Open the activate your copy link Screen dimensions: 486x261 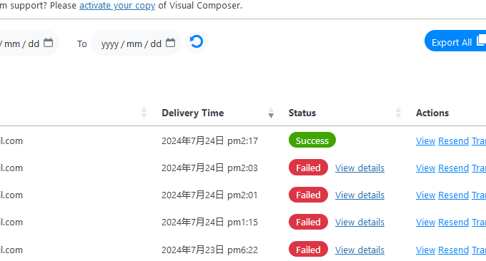tap(117, 6)
